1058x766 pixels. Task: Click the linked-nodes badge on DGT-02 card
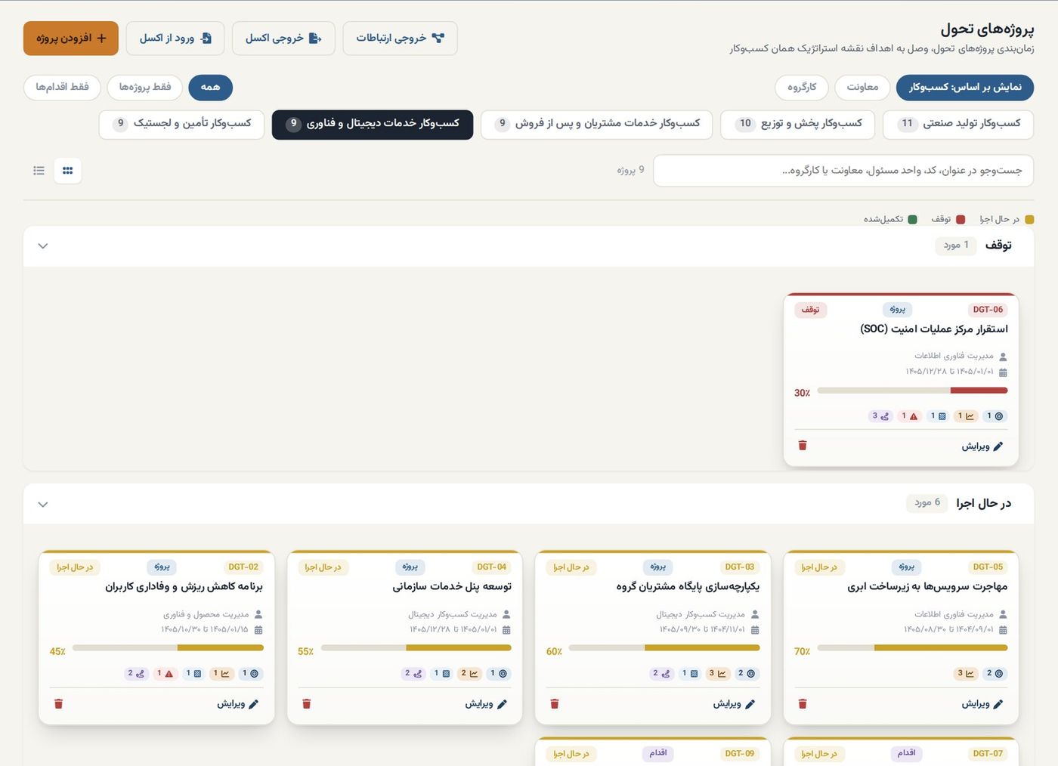point(136,674)
